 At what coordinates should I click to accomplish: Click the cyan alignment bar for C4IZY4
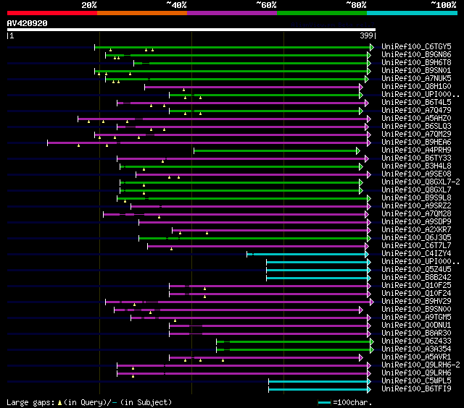(x=306, y=254)
